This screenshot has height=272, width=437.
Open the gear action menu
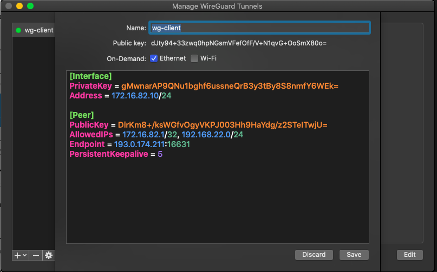click(x=49, y=255)
